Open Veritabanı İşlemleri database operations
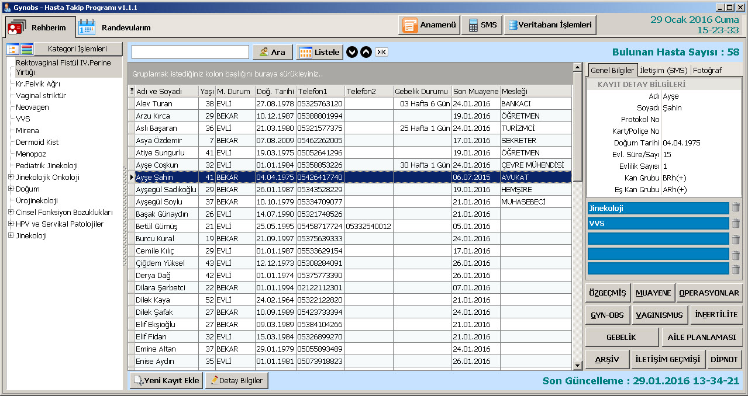 [550, 25]
